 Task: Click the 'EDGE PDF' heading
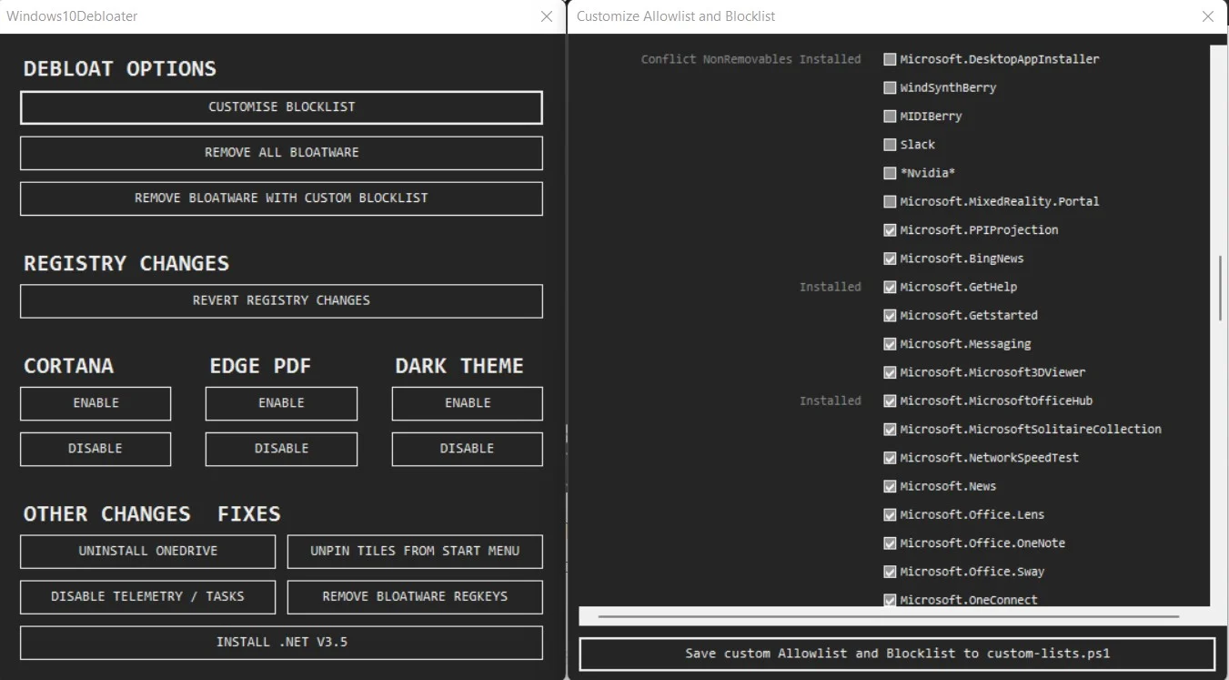260,366
